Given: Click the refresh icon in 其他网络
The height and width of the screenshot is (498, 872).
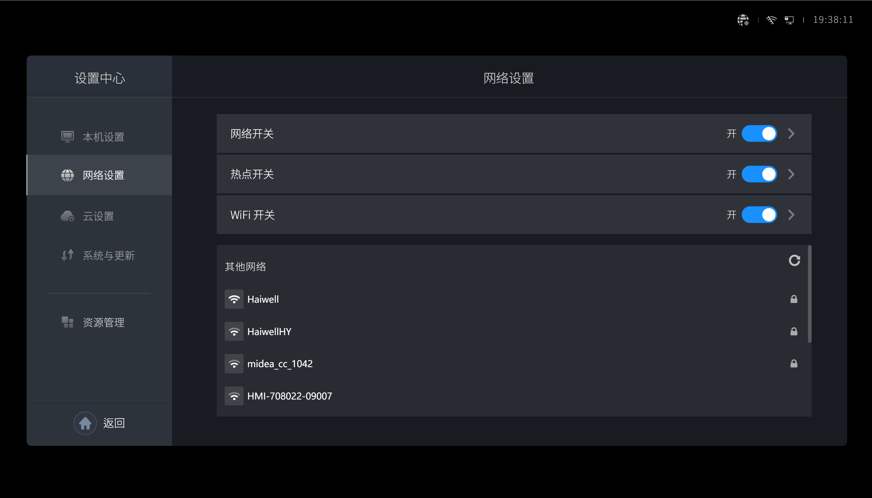Looking at the screenshot, I should (794, 261).
